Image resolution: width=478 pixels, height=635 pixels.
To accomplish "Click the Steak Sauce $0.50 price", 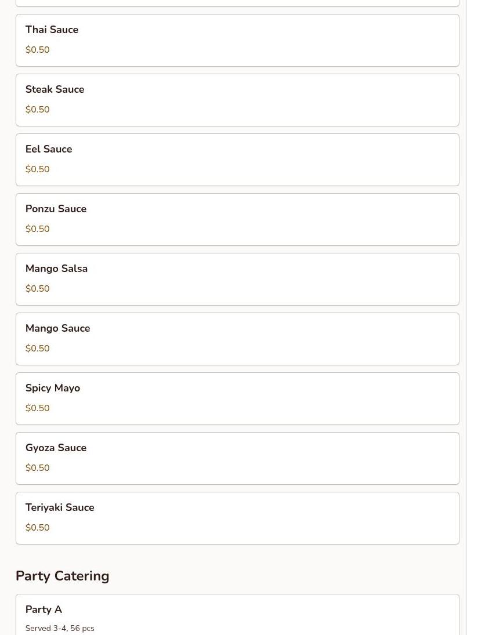I will tap(37, 110).
